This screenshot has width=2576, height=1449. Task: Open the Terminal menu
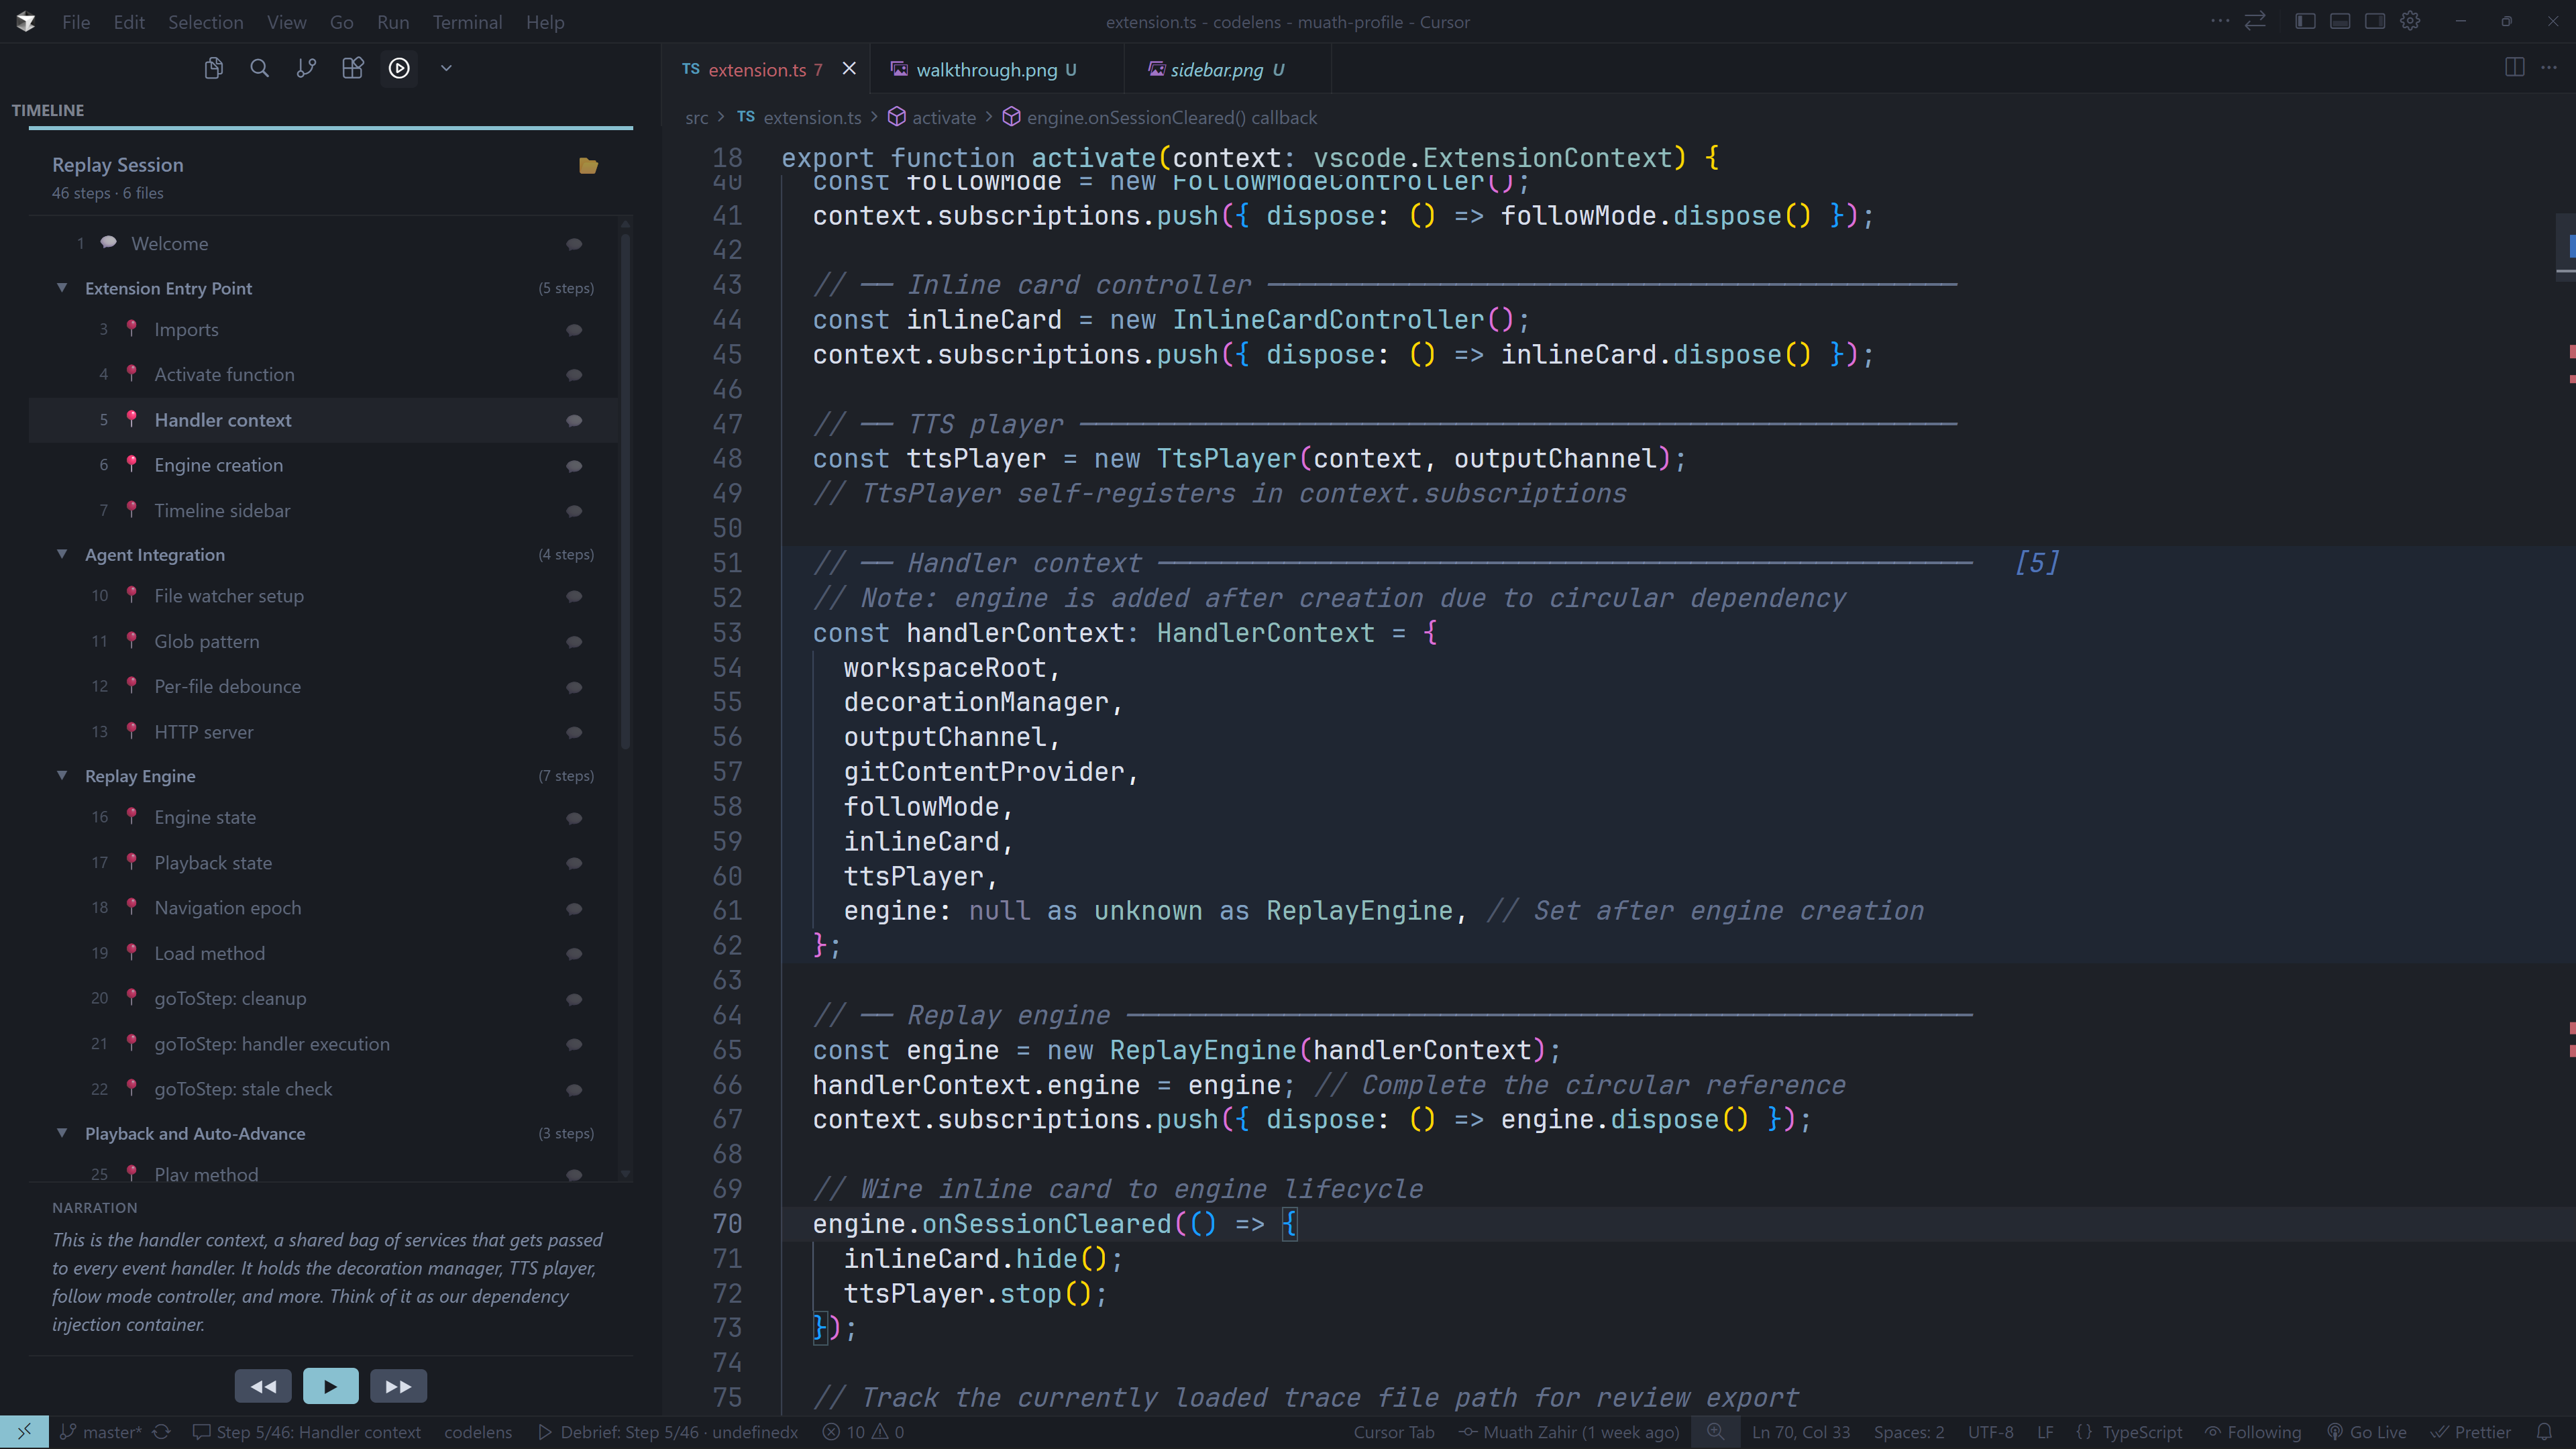pos(467,22)
